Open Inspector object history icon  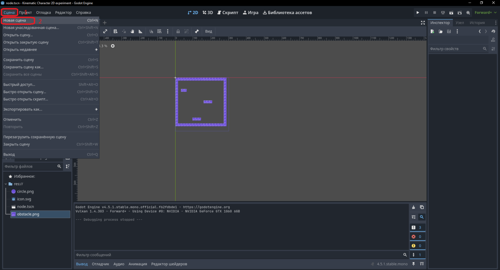493,31
